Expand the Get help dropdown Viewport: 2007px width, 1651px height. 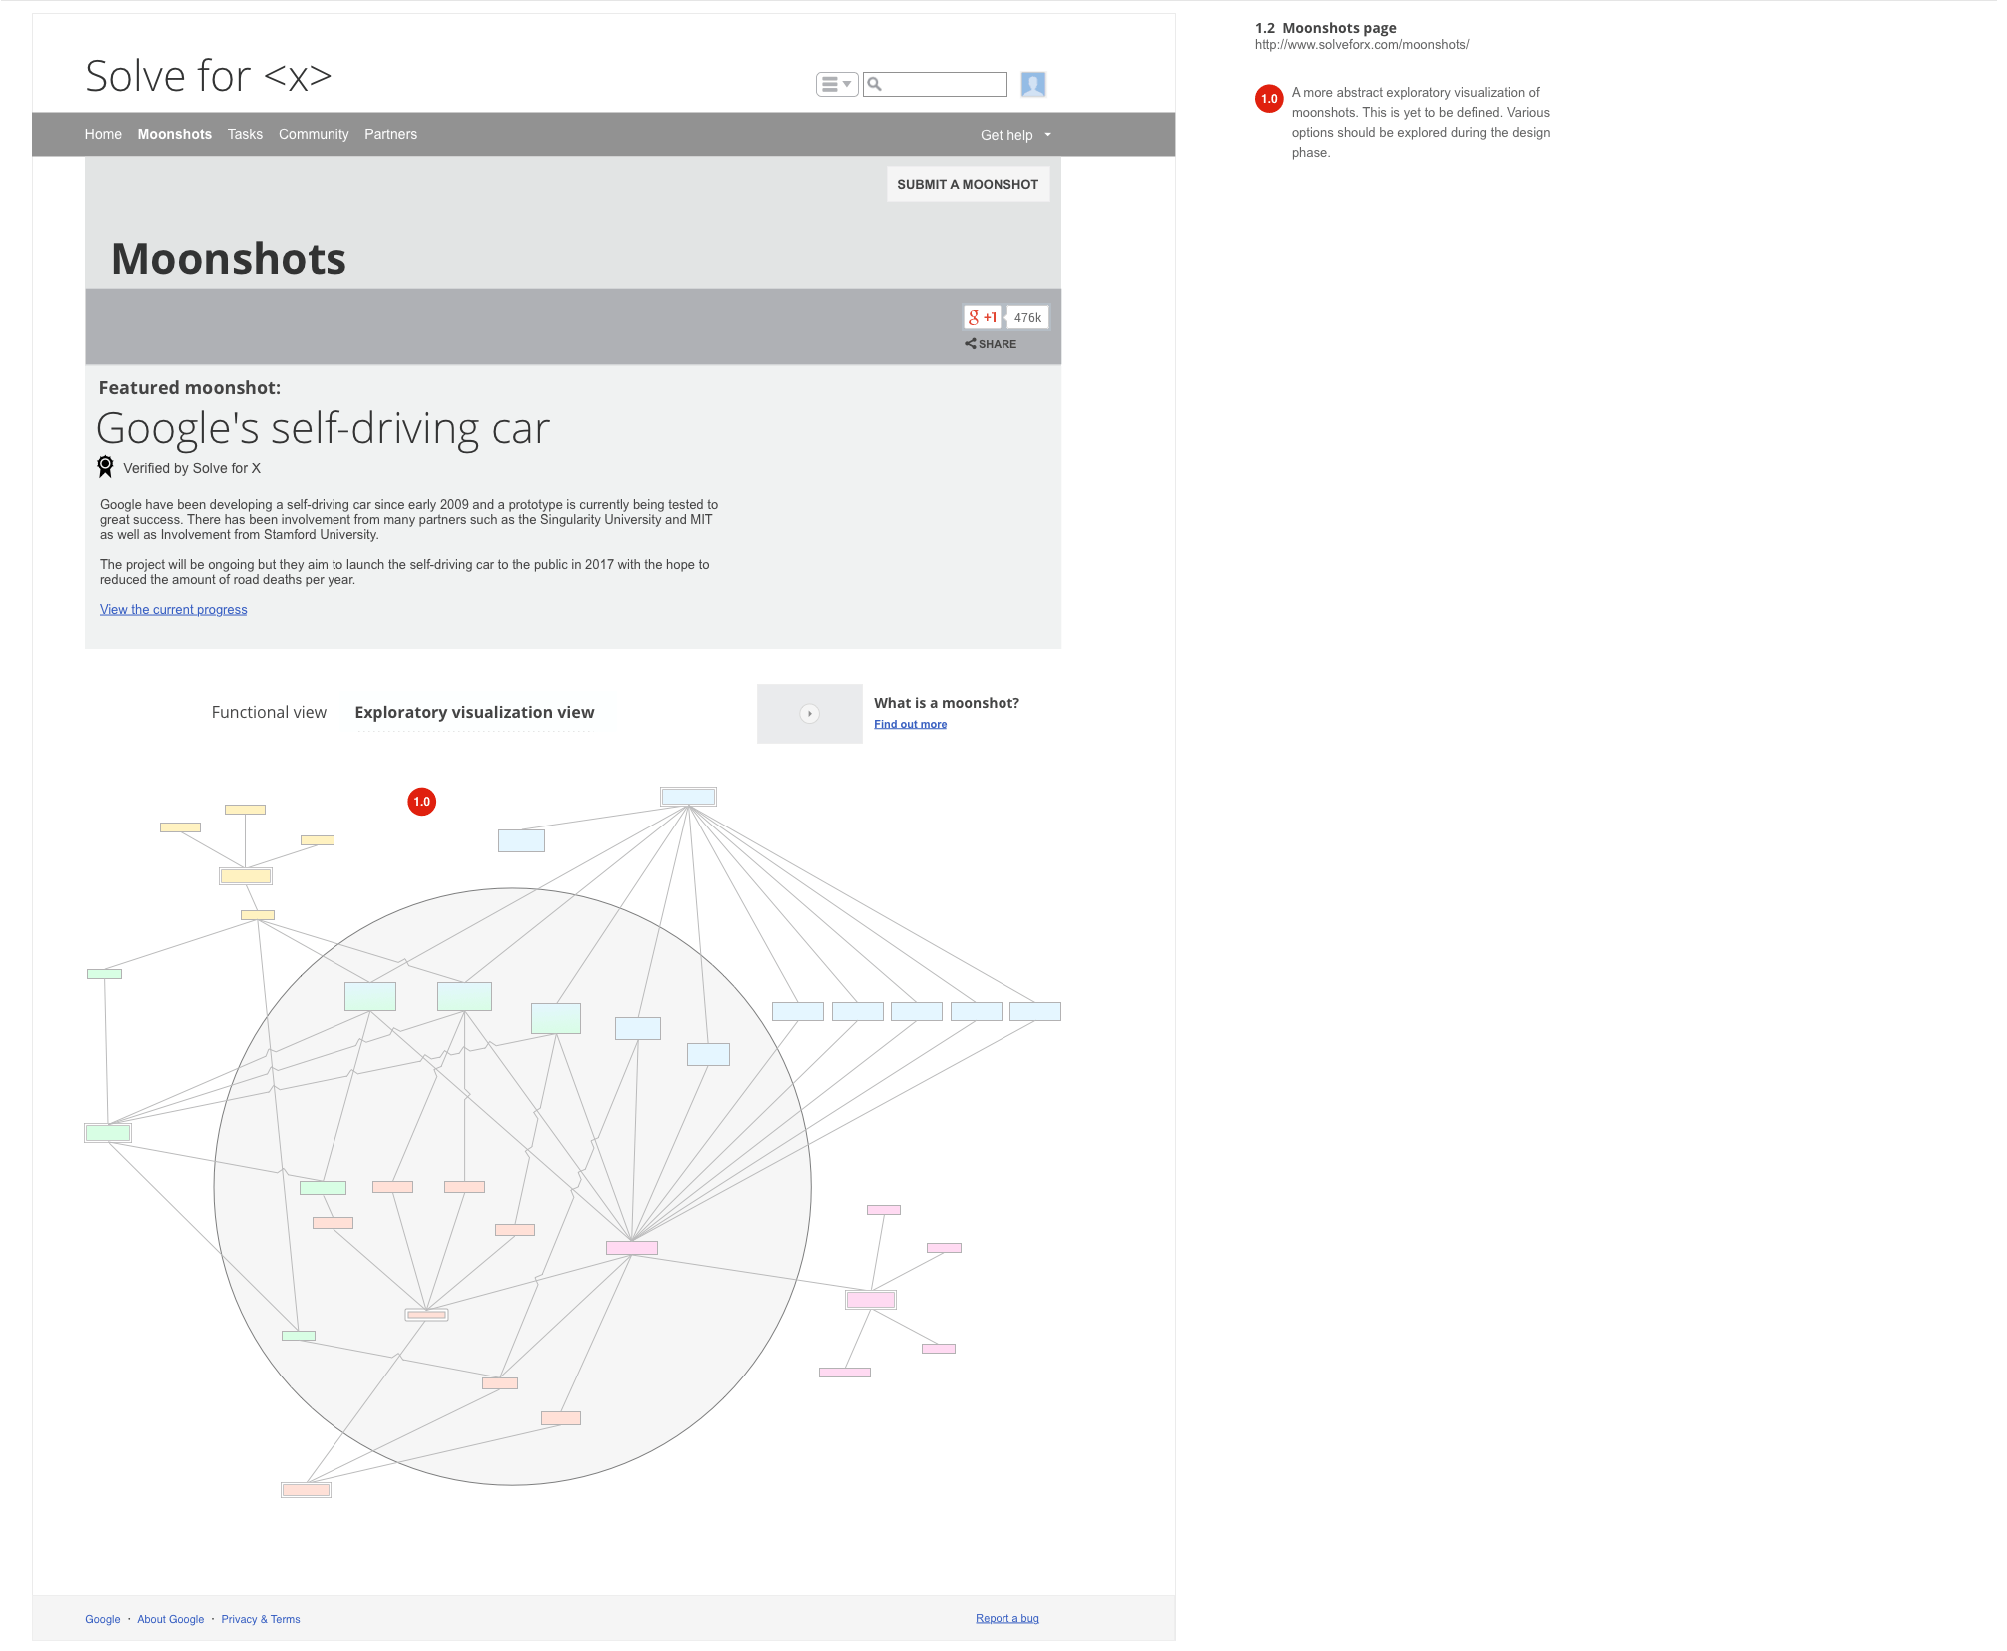click(1015, 135)
